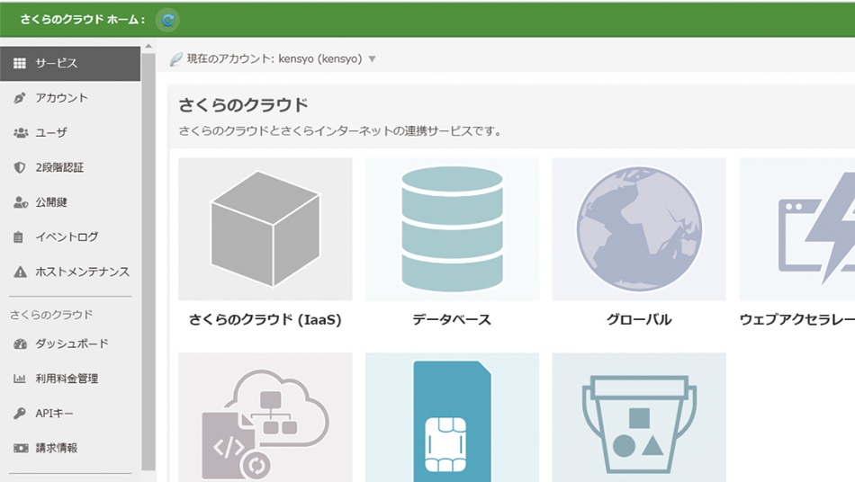Open ダッシュボード in the sidebar
Viewport: 855px width, 482px height.
coord(70,344)
